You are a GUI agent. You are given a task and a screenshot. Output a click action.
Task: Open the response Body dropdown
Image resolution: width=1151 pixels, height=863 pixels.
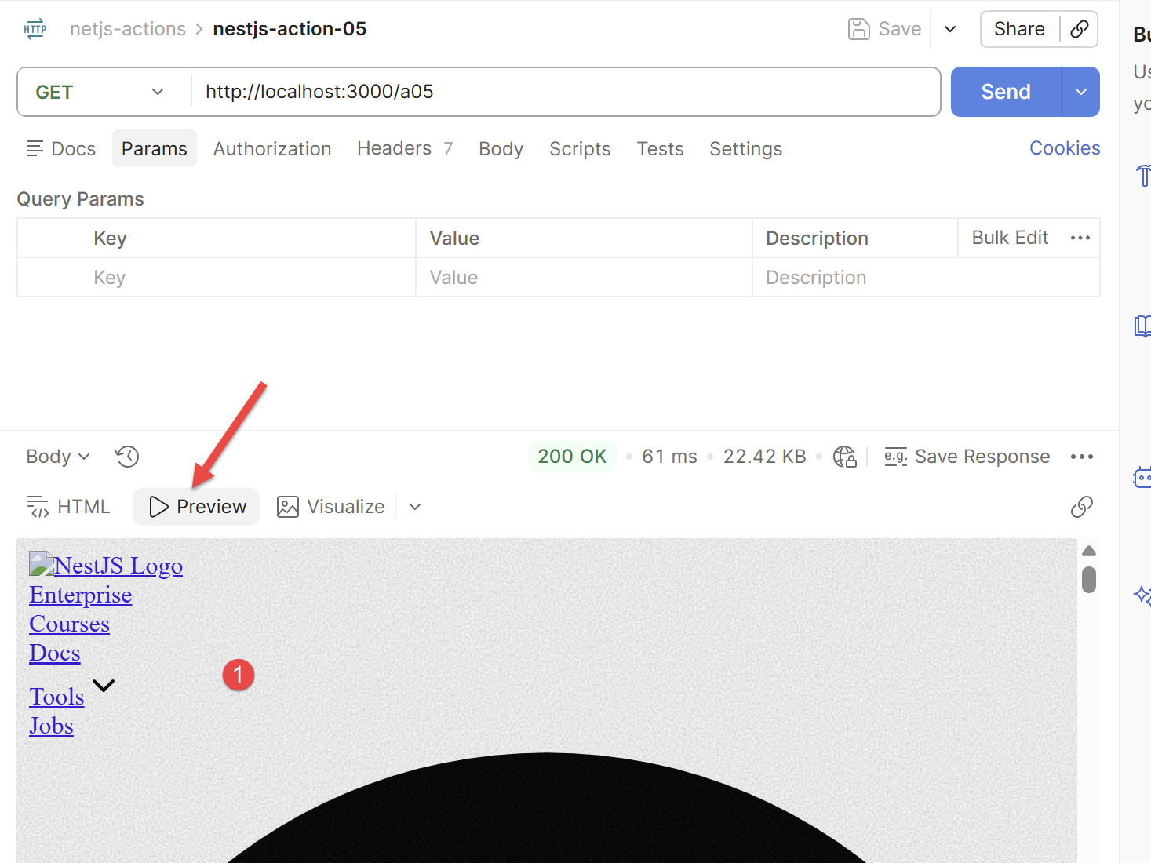(x=58, y=457)
